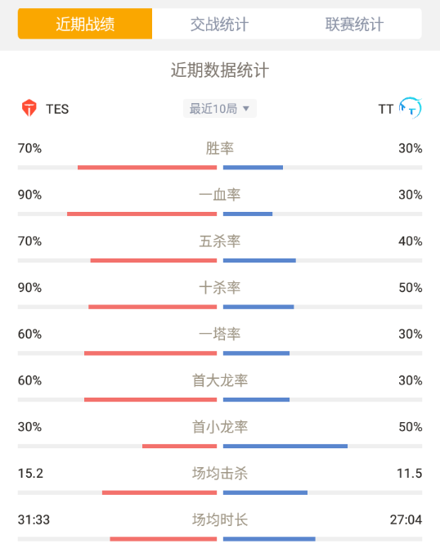Open the 最近10局 dropdown
Image resolution: width=440 pixels, height=553 pixels.
[220, 109]
